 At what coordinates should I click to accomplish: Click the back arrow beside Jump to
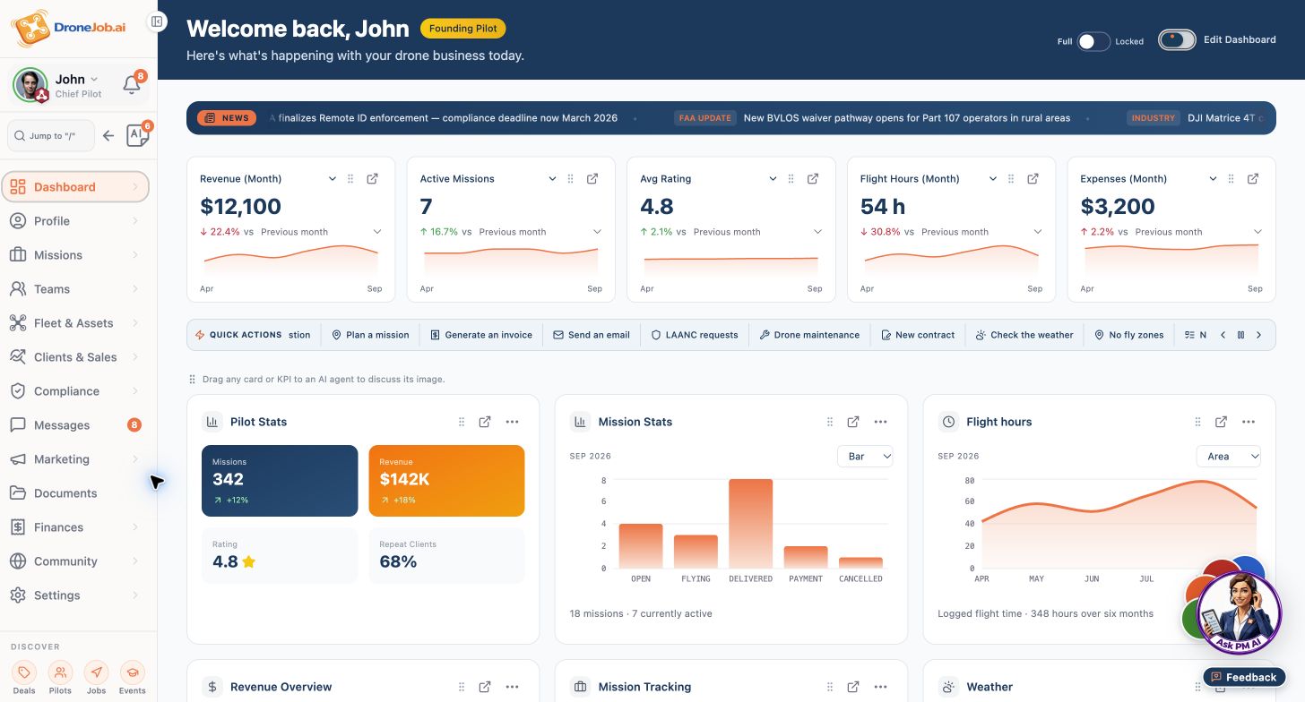(108, 136)
